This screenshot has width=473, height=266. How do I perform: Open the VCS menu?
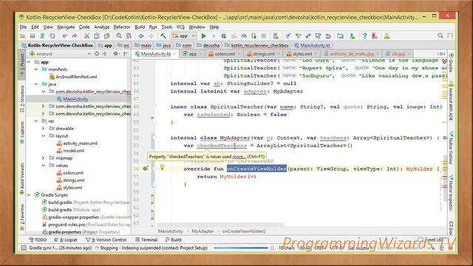(180, 27)
